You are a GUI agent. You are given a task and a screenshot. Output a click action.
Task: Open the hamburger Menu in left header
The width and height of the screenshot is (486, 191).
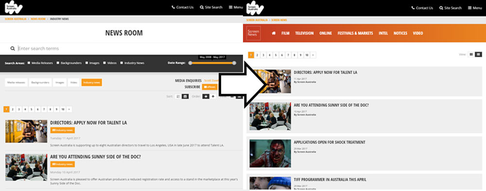(236, 7)
